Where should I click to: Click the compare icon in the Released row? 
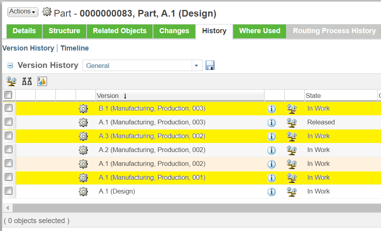[292, 122]
